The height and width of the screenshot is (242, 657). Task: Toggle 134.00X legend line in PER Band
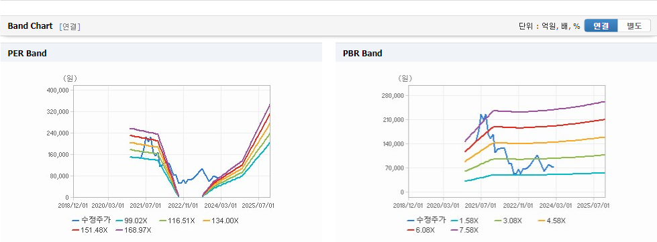click(x=221, y=221)
